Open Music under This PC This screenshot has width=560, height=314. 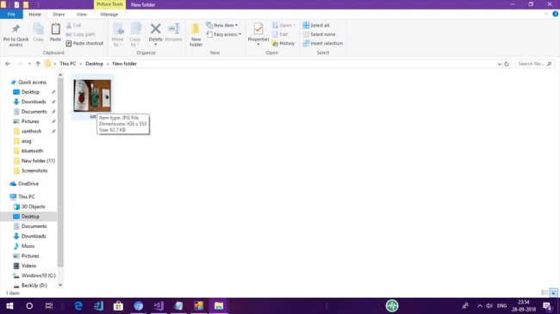pos(28,246)
